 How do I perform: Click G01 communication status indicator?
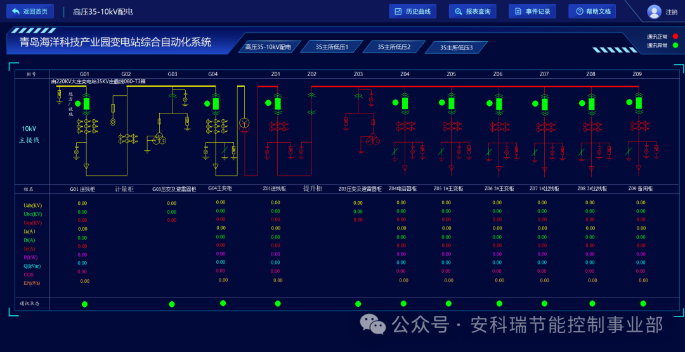click(85, 304)
